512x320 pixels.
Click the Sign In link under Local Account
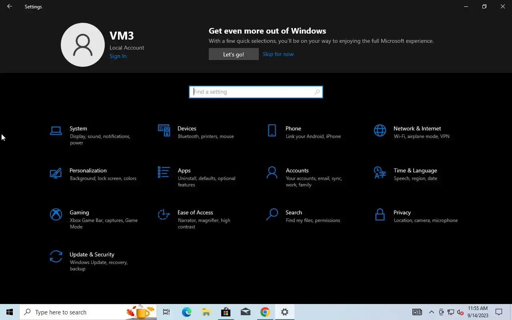118,56
